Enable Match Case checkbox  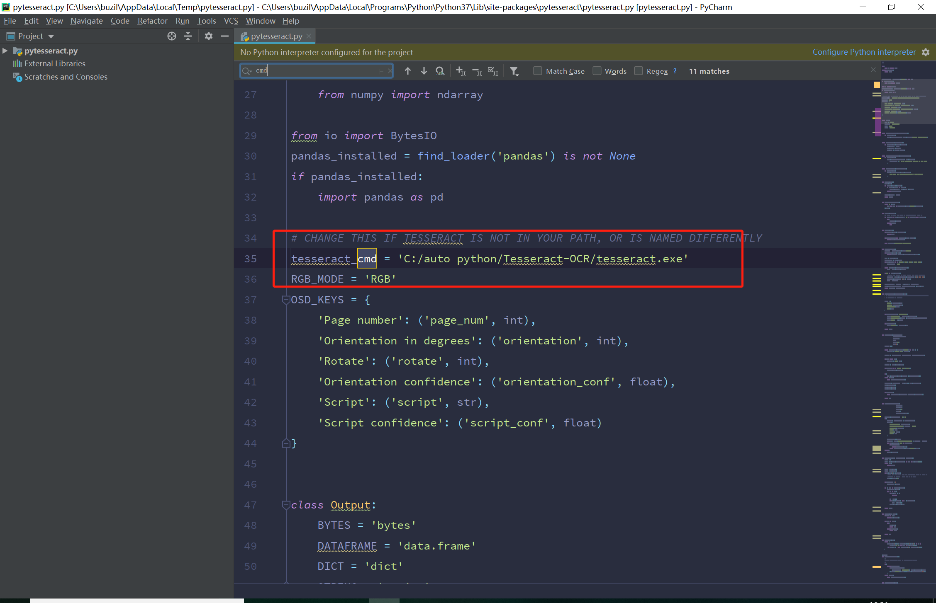(x=538, y=71)
